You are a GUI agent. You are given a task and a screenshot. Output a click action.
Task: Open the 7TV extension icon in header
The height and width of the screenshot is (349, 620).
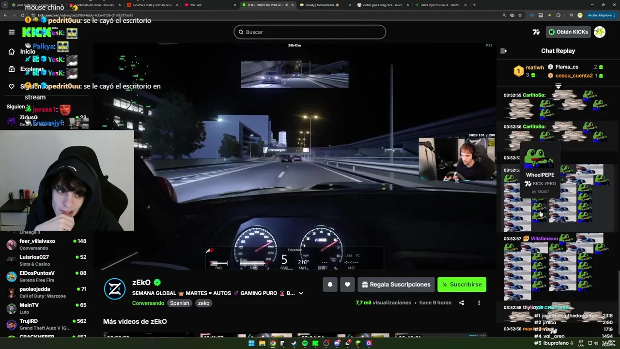[536, 32]
